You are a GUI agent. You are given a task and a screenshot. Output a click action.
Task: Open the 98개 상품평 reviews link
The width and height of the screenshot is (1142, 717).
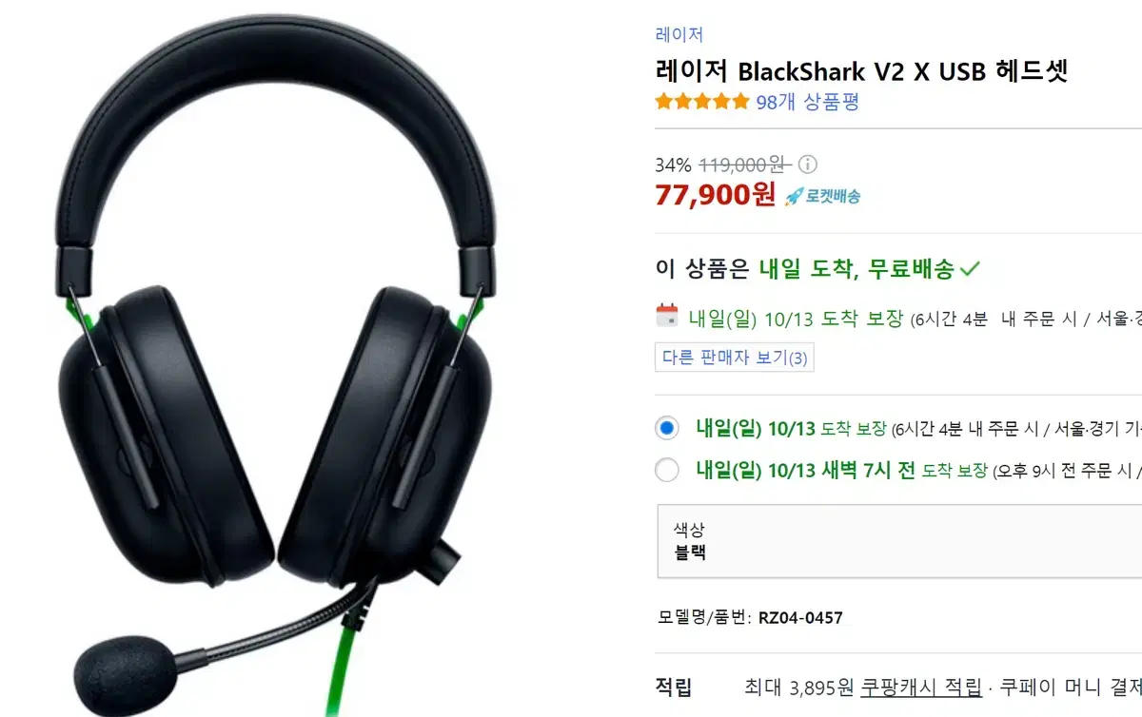[x=808, y=102]
